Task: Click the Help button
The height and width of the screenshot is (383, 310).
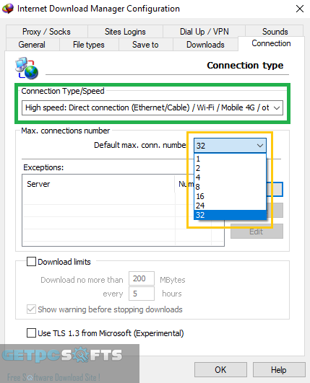Action: click(x=279, y=369)
